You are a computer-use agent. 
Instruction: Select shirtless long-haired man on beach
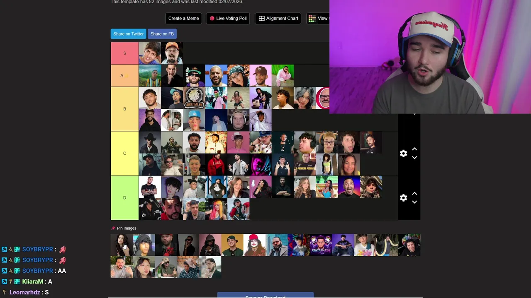pos(238,98)
